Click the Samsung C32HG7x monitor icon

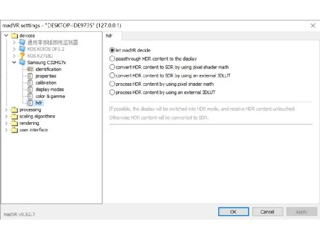tap(22, 62)
